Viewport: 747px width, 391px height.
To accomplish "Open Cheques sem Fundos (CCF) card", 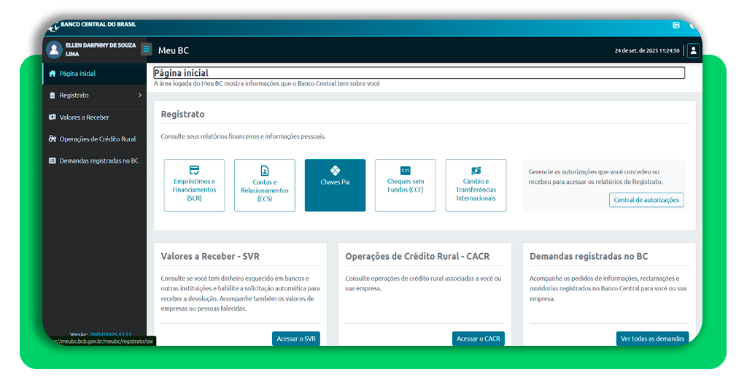I will point(406,185).
